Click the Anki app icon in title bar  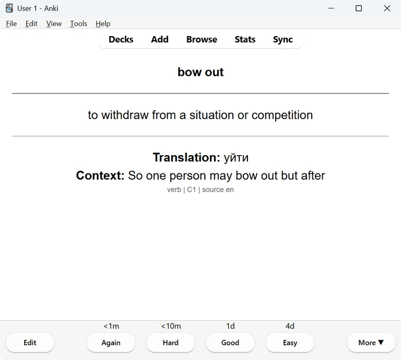pos(9,8)
